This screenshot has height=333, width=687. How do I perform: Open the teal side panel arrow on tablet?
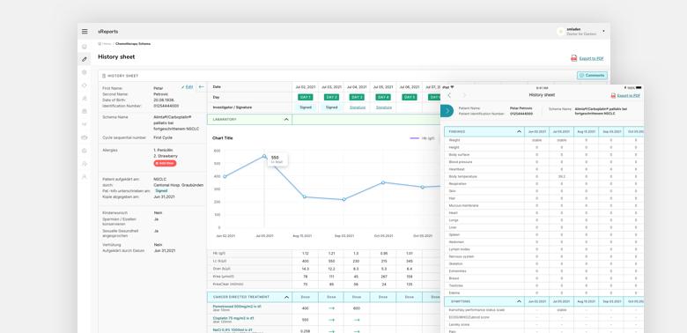pos(447,111)
